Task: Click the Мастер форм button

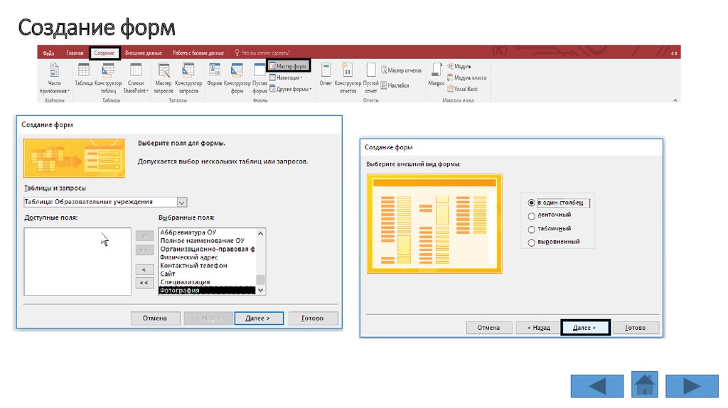Action: [288, 66]
